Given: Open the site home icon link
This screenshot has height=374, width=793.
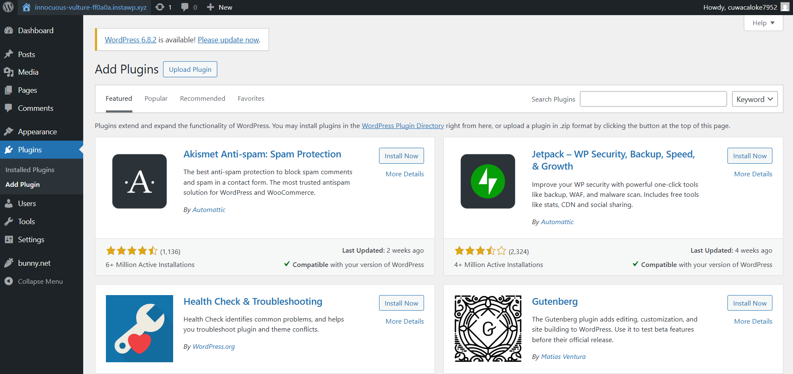Looking at the screenshot, I should pos(26,7).
